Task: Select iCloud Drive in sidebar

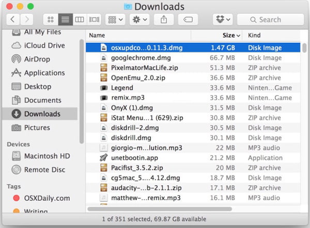Action: pyautogui.click(x=44, y=45)
